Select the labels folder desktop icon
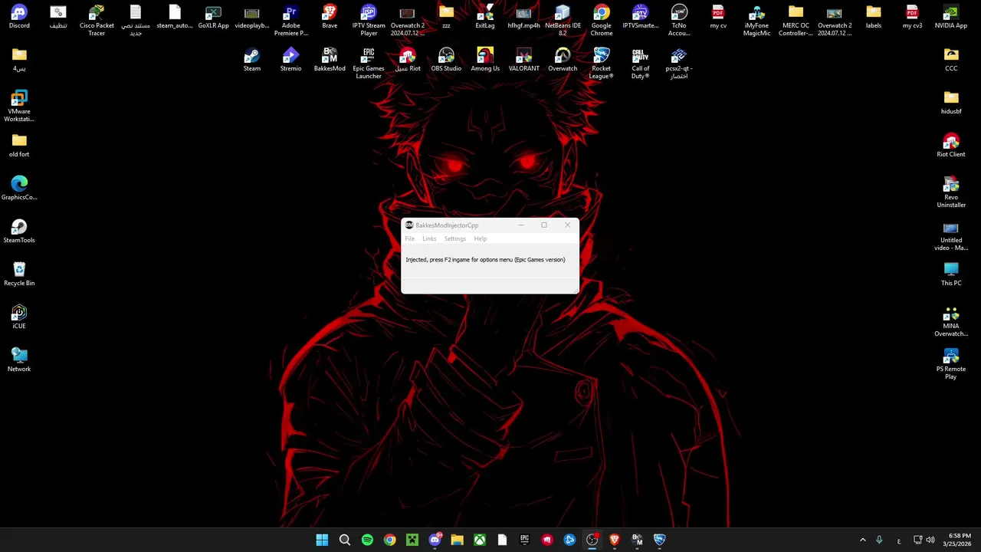 (874, 17)
